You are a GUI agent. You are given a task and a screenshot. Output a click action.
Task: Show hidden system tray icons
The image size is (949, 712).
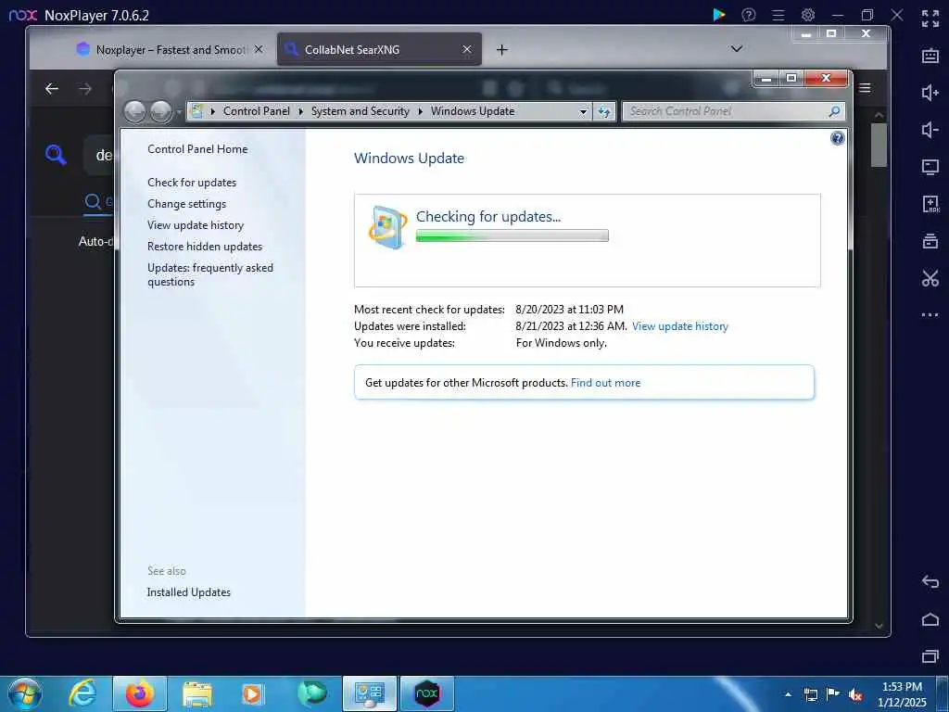tap(788, 694)
